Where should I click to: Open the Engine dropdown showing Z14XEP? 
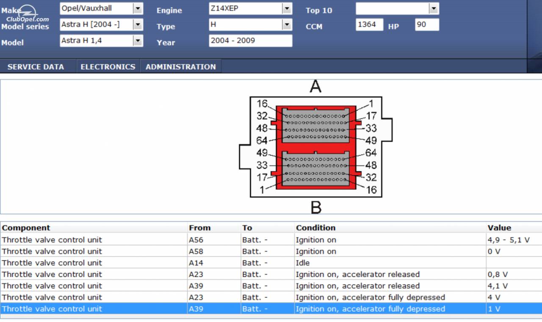[251, 8]
